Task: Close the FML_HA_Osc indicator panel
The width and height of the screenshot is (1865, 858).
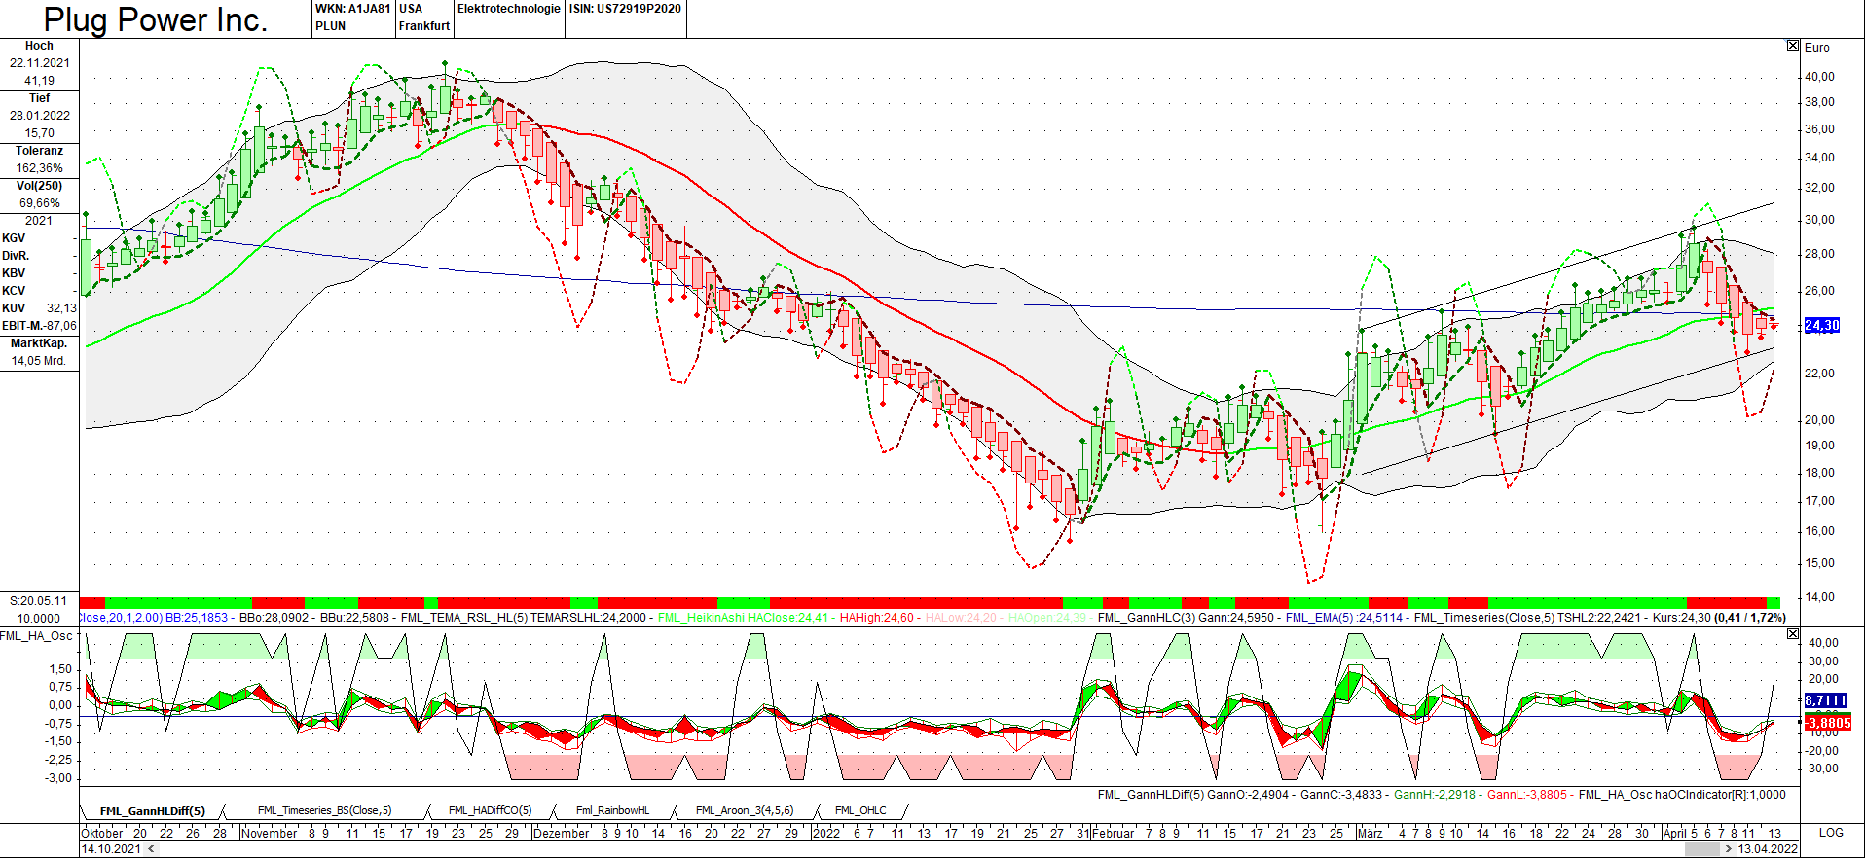Action: [x=1793, y=634]
